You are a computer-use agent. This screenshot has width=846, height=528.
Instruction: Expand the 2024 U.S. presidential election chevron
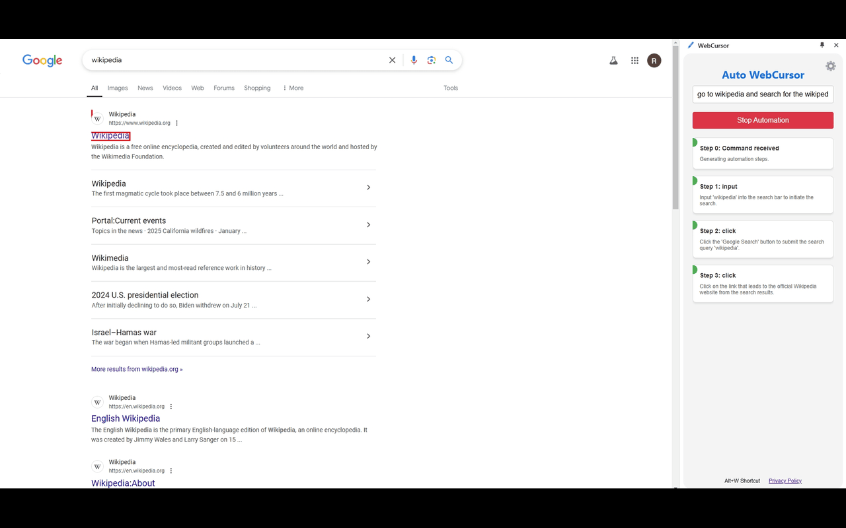pyautogui.click(x=368, y=300)
